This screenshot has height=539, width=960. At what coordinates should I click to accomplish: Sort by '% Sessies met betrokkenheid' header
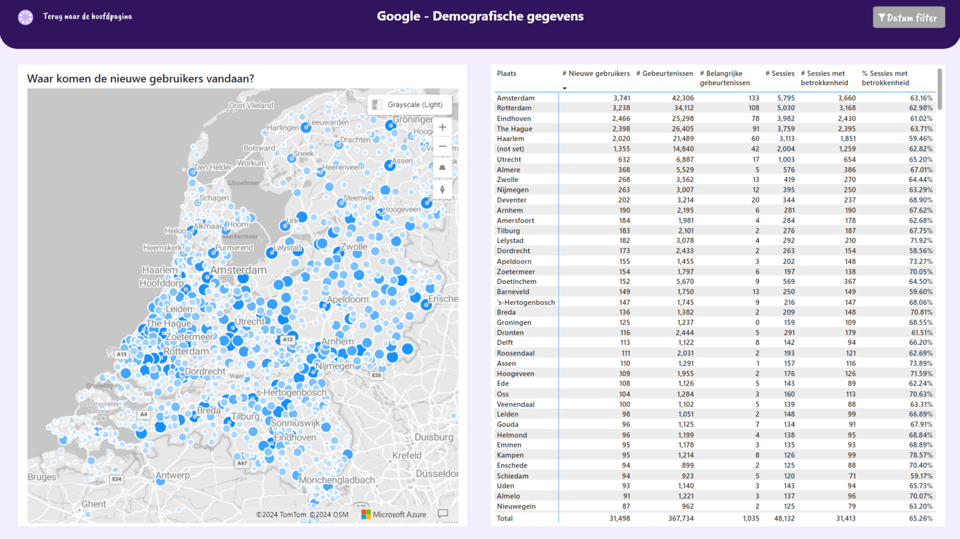click(x=885, y=78)
